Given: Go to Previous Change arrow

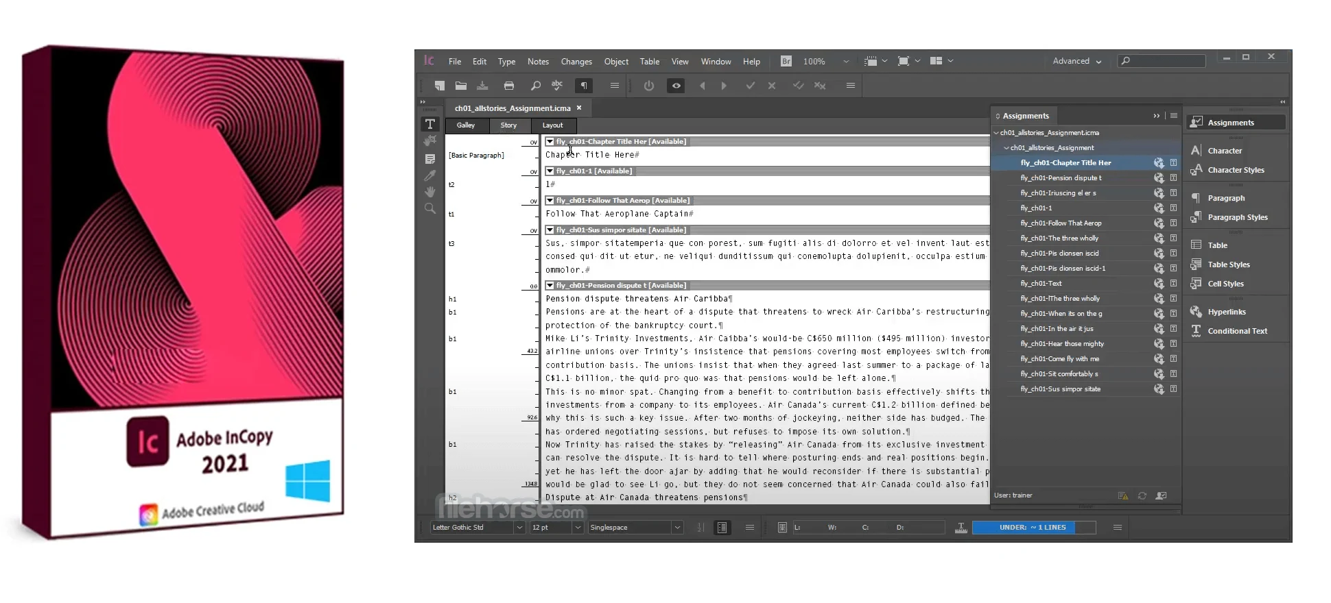Looking at the screenshot, I should pyautogui.click(x=702, y=86).
